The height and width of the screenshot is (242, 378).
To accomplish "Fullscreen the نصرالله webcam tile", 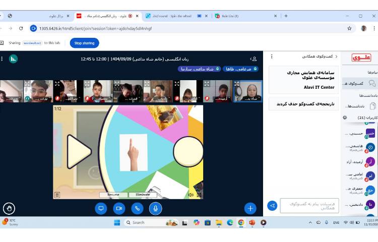I will pyautogui.click(x=57, y=84).
